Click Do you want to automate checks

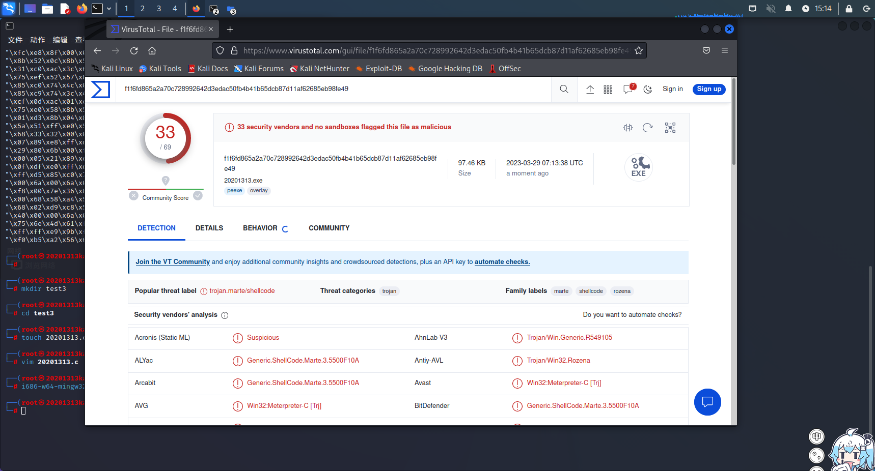(x=632, y=315)
